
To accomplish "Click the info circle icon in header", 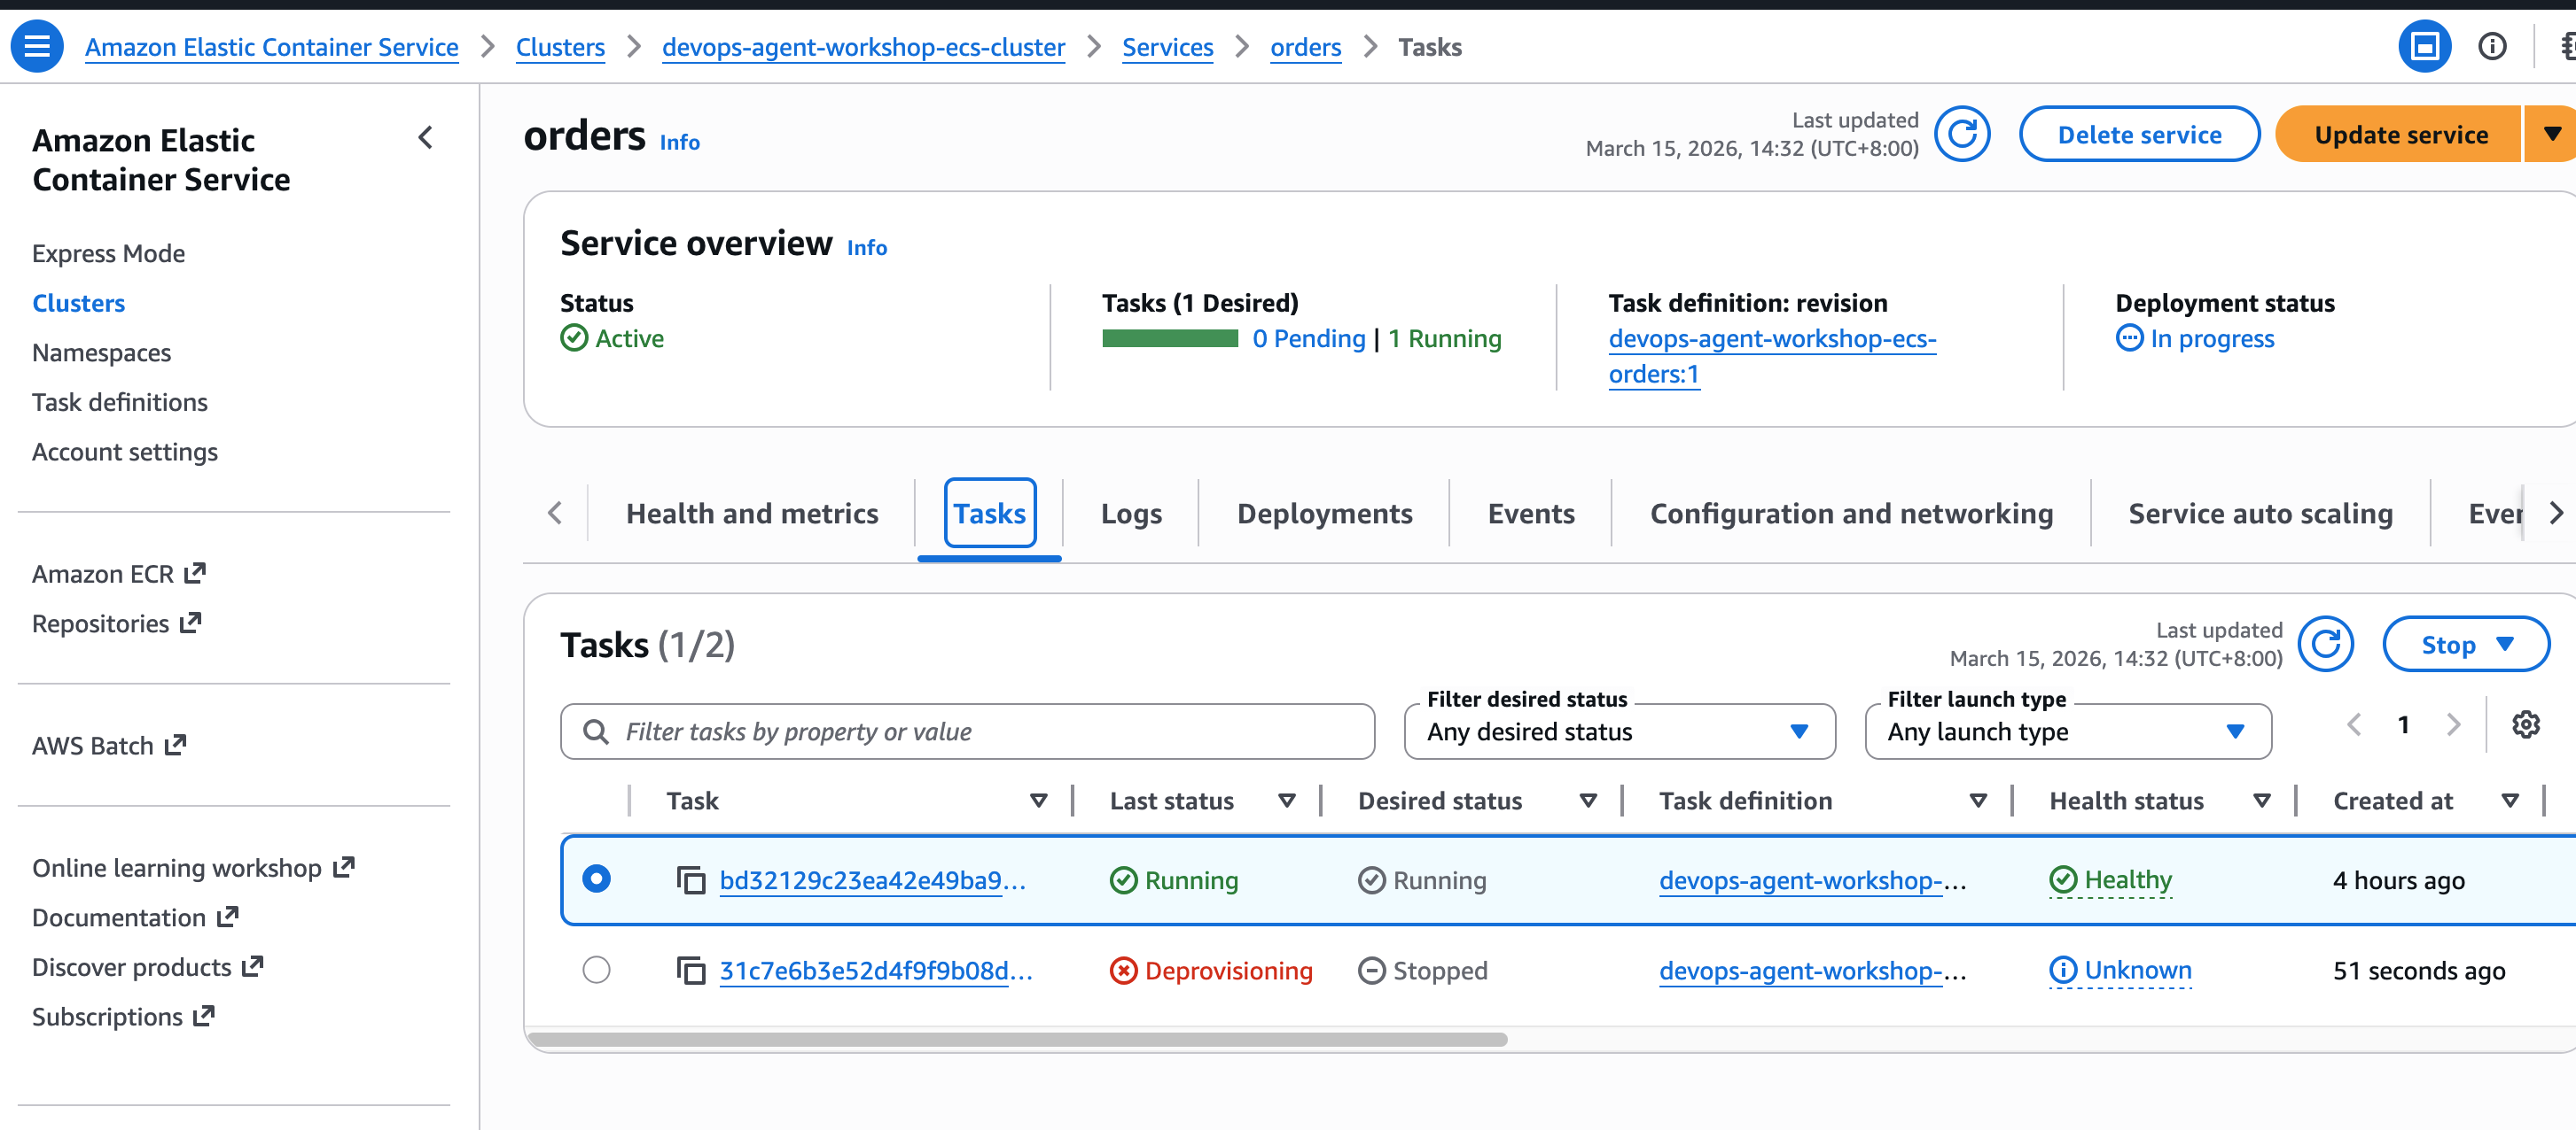I will [x=2491, y=46].
